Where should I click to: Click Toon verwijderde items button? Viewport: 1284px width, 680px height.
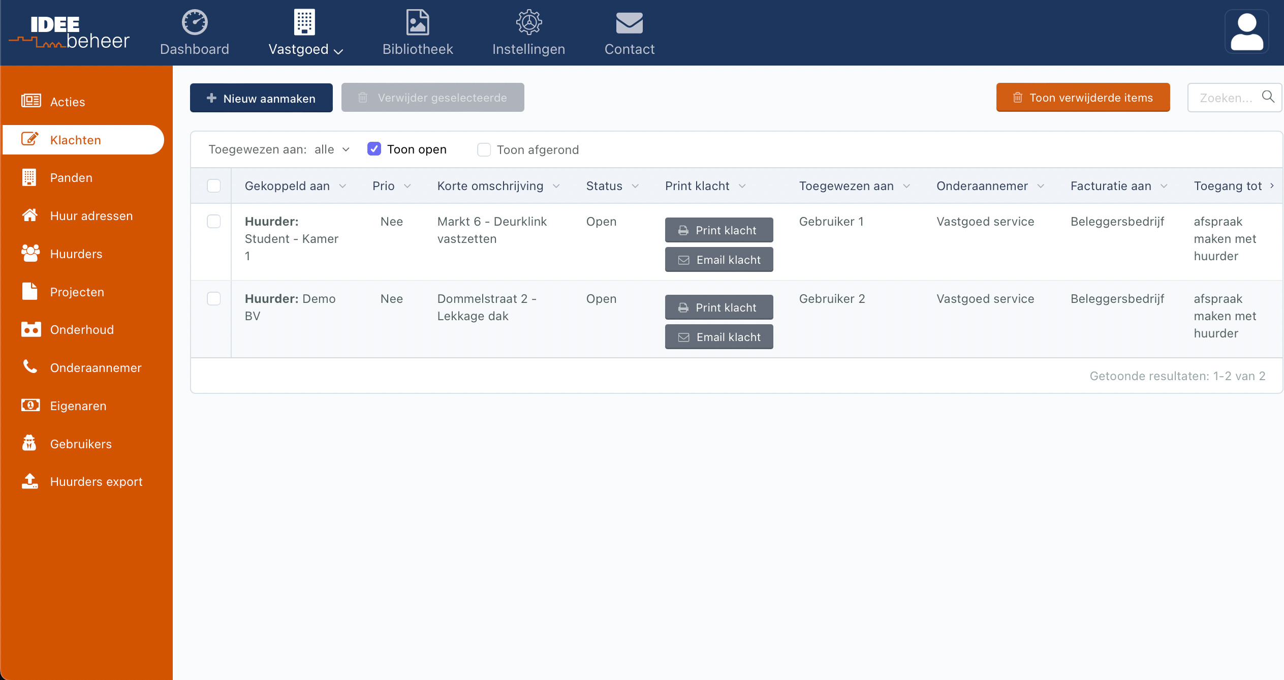point(1083,98)
